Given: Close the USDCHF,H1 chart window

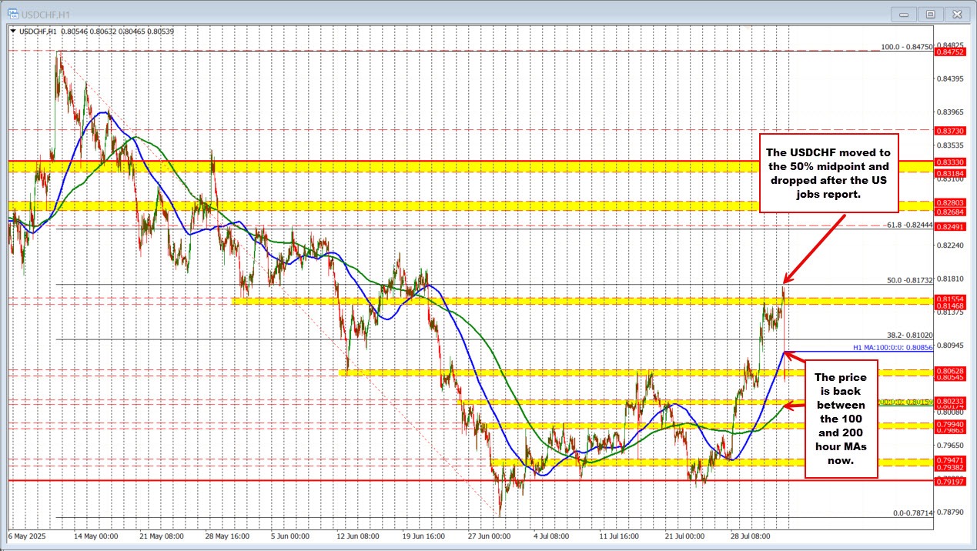Looking at the screenshot, I should coord(956,14).
